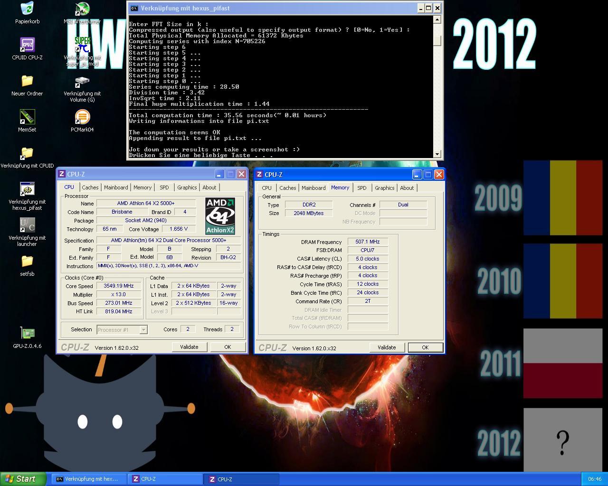Open Caches tab in right CPU-Z
608x486 pixels.
pyautogui.click(x=287, y=188)
